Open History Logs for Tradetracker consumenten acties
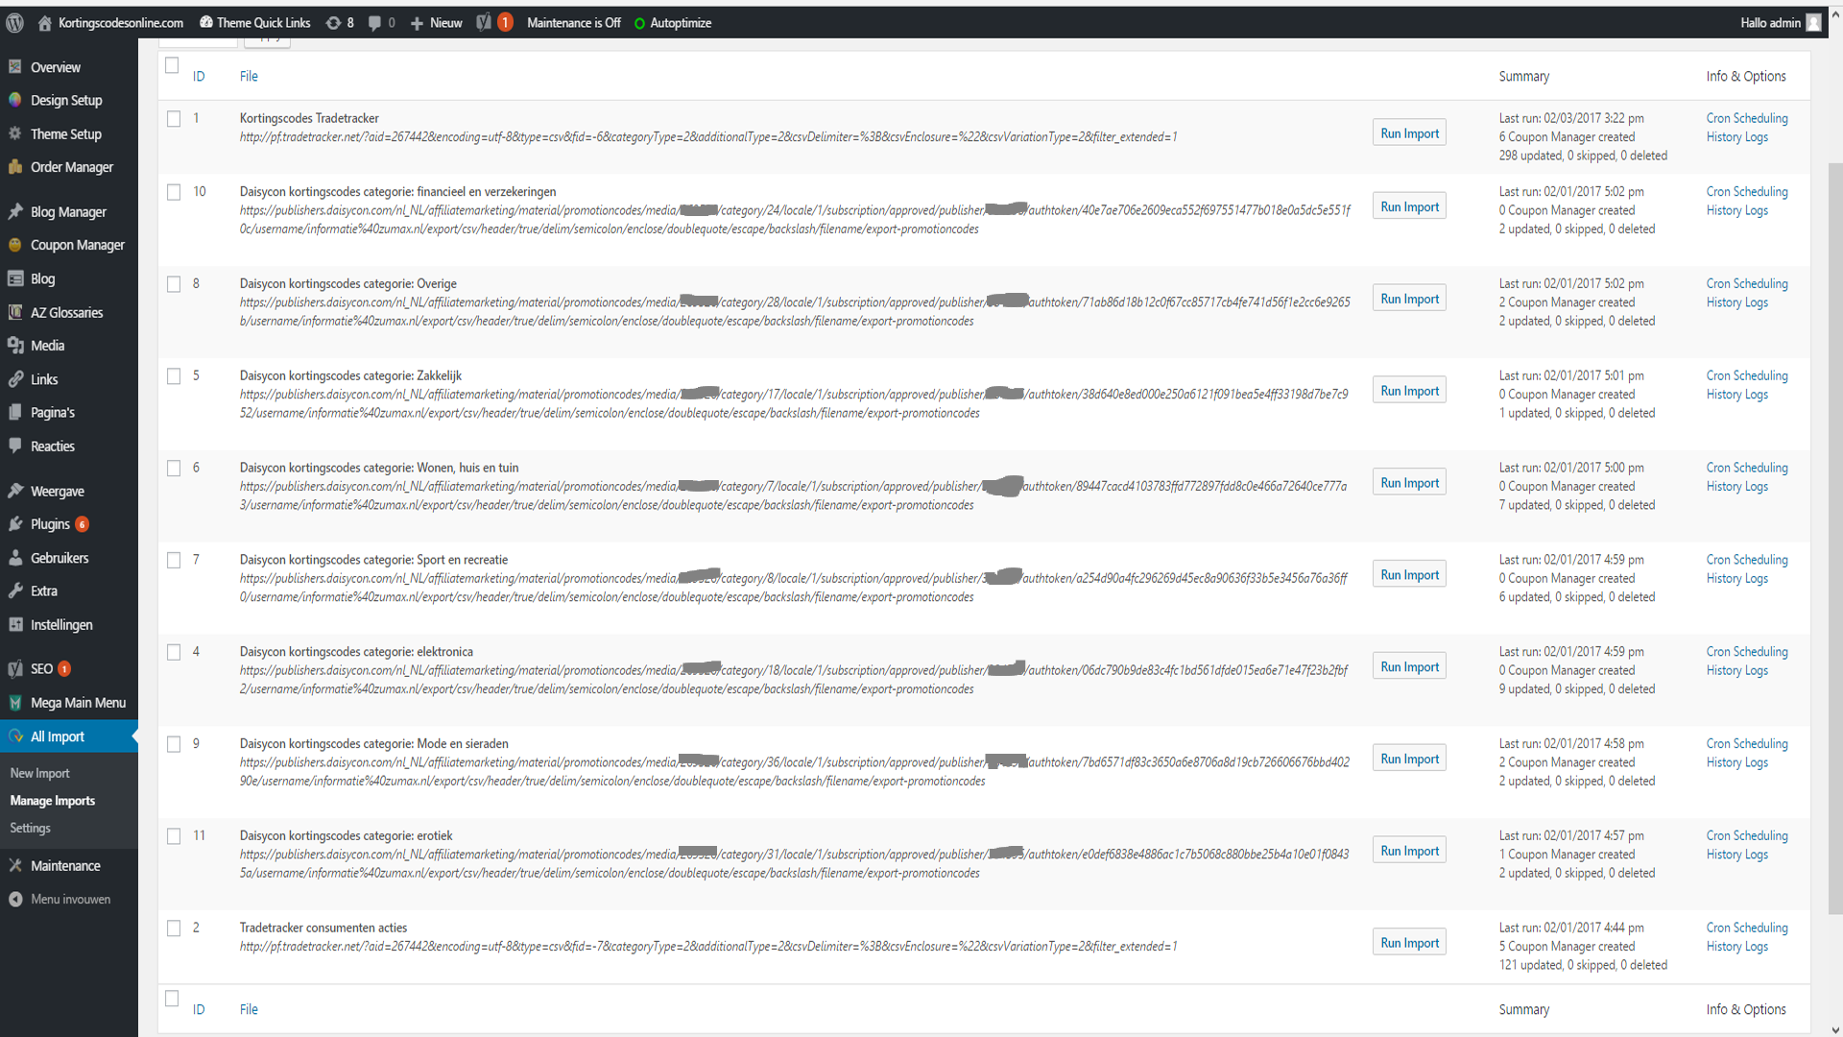This screenshot has height=1037, width=1843. pos(1736,947)
